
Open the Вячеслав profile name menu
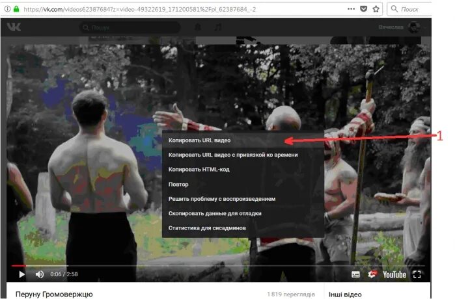click(x=391, y=27)
